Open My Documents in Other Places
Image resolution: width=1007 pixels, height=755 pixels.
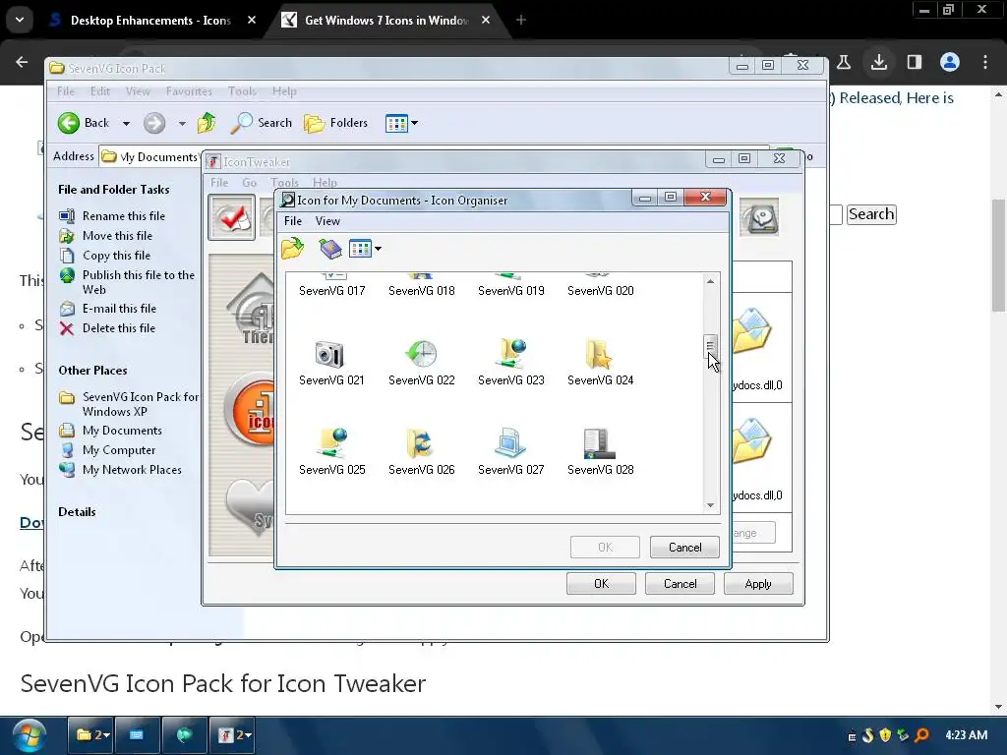121,431
